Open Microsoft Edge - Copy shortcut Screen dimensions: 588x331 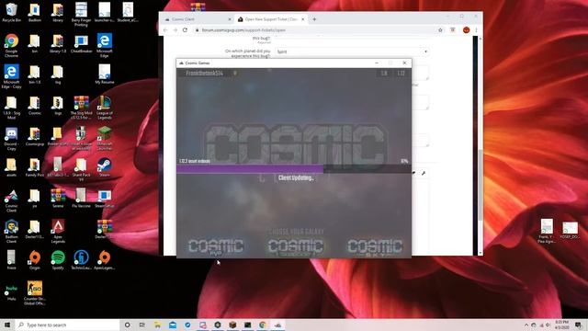[x=11, y=76]
